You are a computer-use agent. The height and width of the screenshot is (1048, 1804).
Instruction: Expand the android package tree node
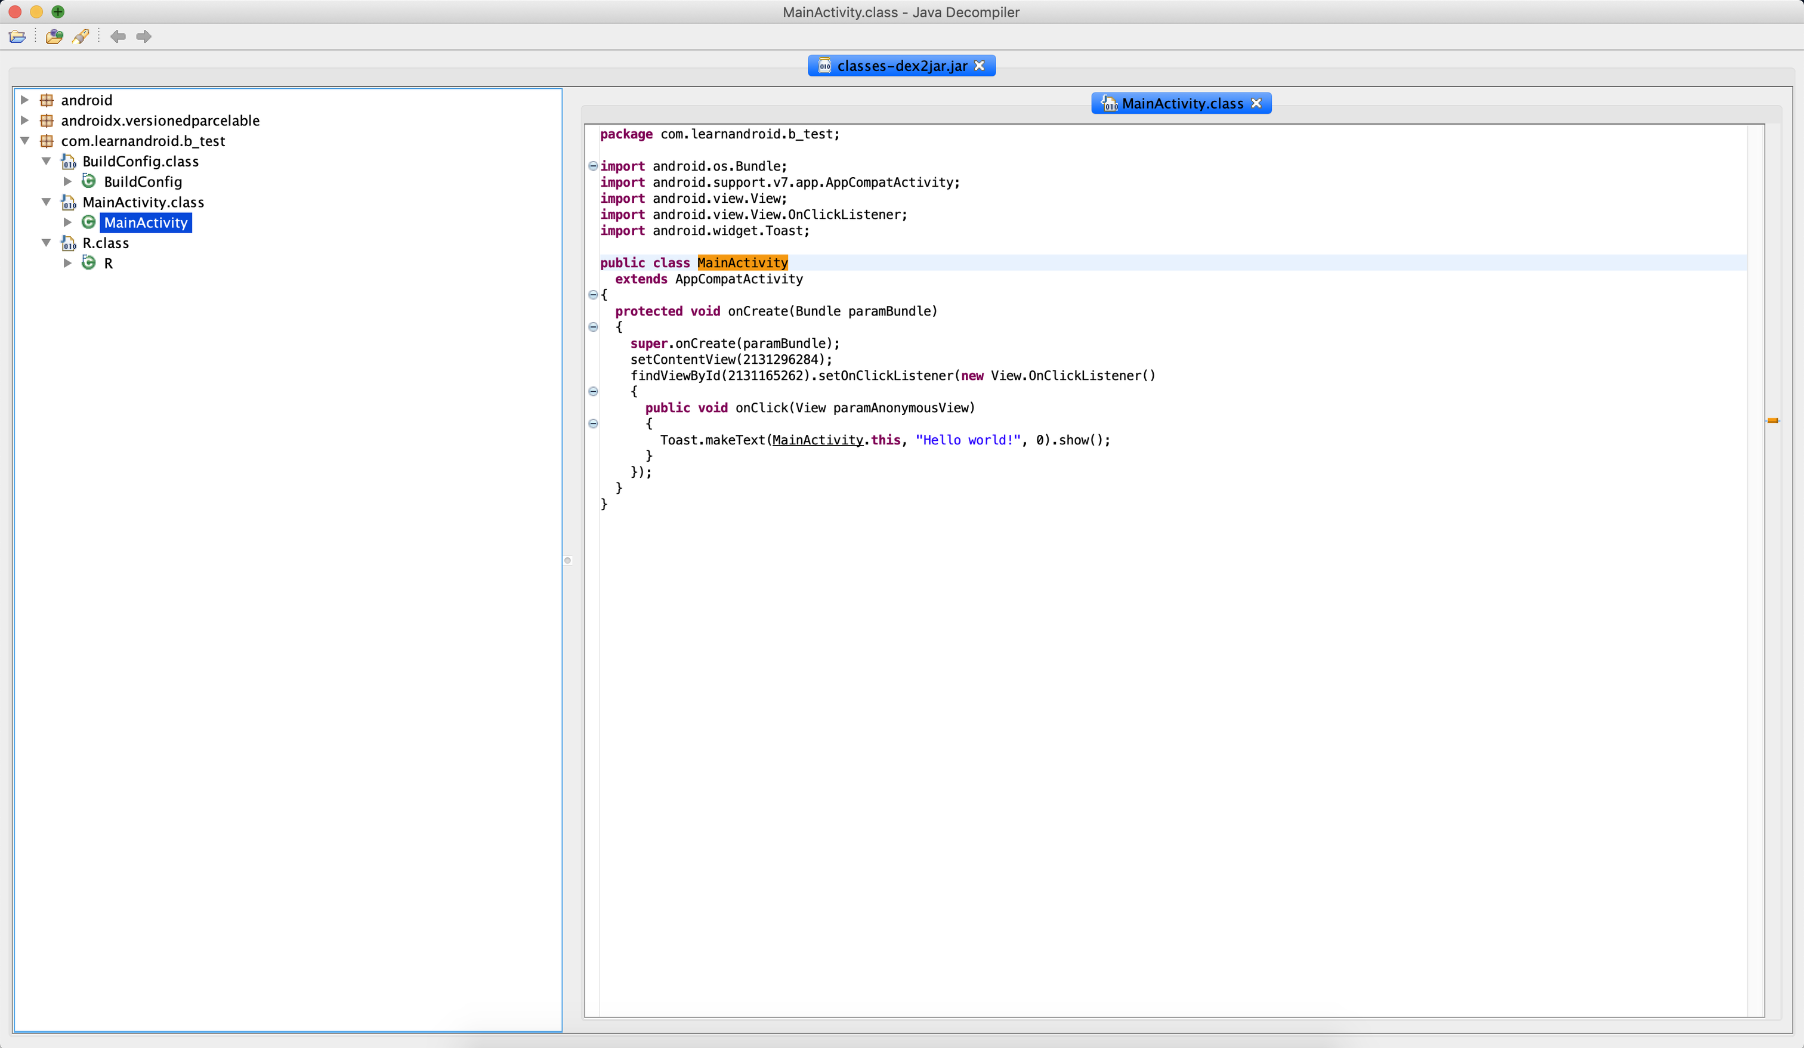(24, 100)
